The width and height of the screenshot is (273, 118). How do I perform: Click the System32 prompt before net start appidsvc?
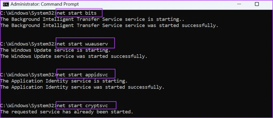pos(28,74)
